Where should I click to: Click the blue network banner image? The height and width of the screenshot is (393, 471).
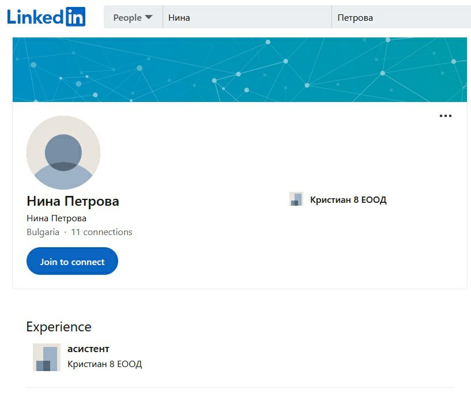239,69
